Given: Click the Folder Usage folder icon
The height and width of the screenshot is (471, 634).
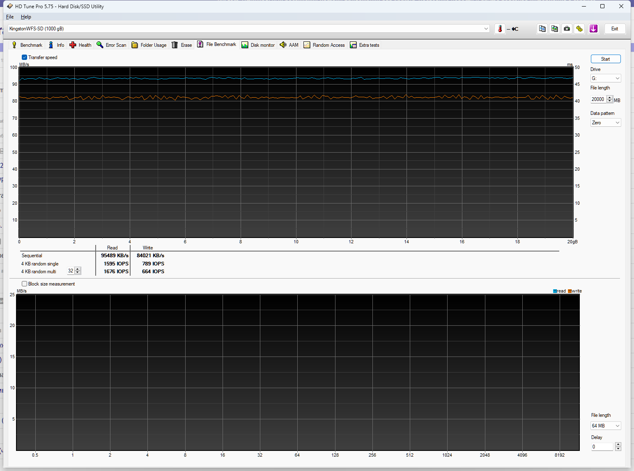Looking at the screenshot, I should [x=135, y=45].
